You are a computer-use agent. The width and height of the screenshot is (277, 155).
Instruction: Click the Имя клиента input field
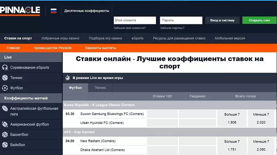[135, 20]
